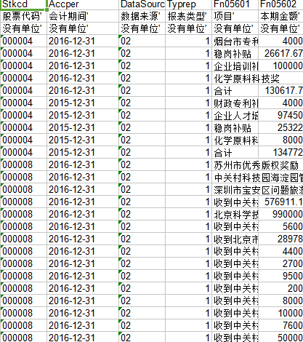Select the 北京科学技 item cell

click(235, 214)
